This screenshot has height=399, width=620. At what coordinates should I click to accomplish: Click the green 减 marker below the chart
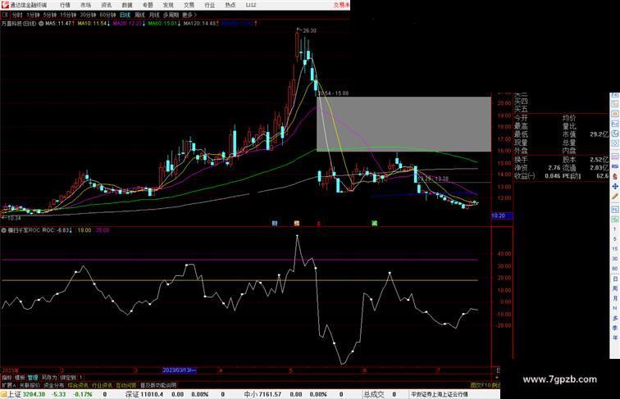(x=374, y=224)
